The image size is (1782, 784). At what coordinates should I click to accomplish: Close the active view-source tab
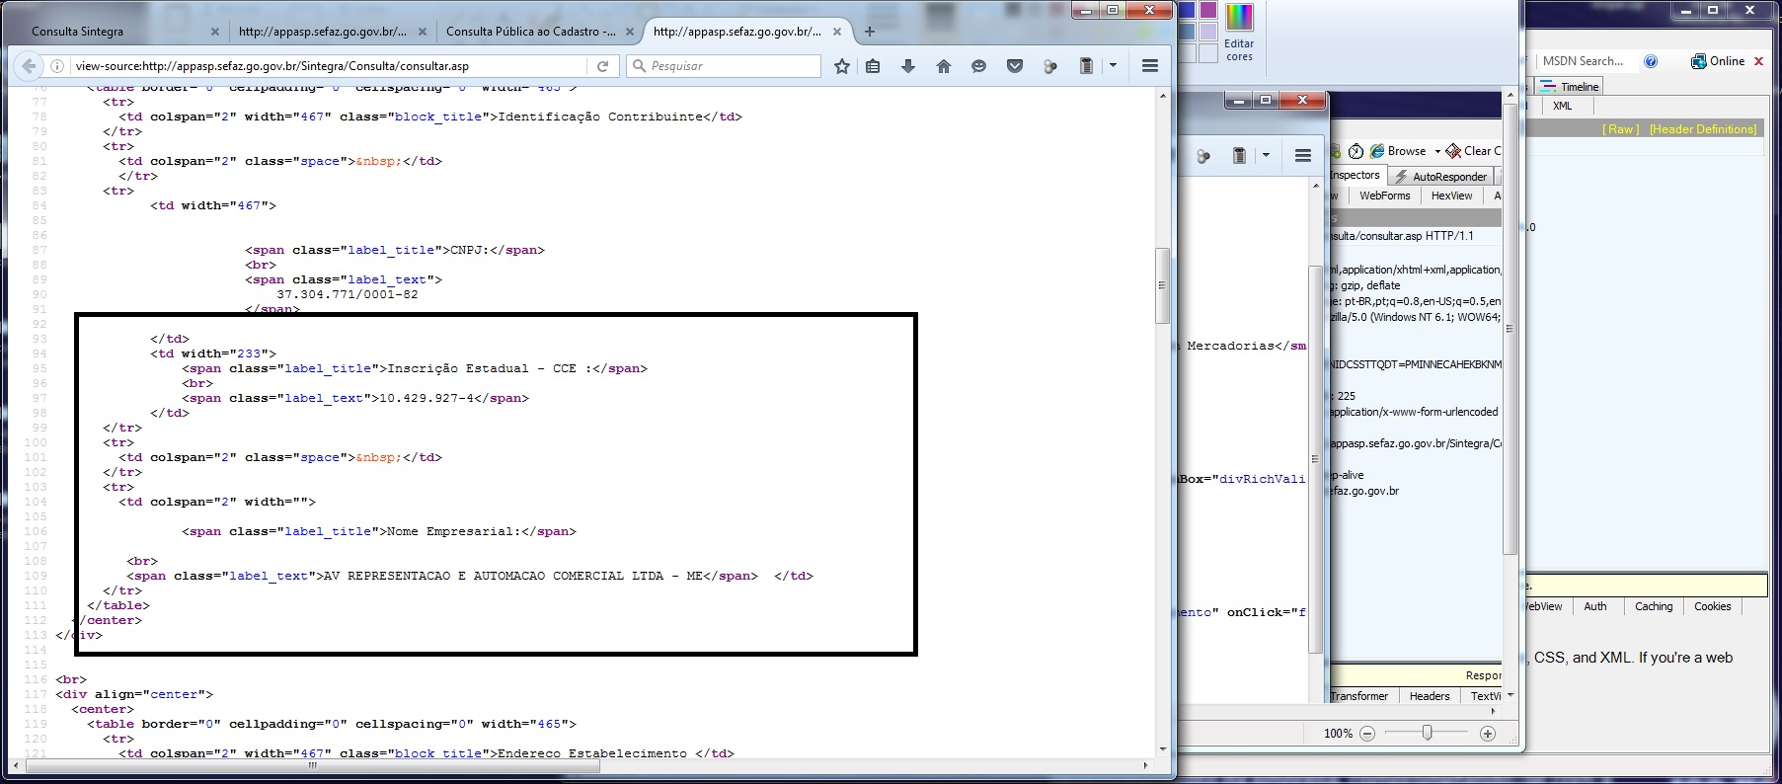tap(837, 32)
